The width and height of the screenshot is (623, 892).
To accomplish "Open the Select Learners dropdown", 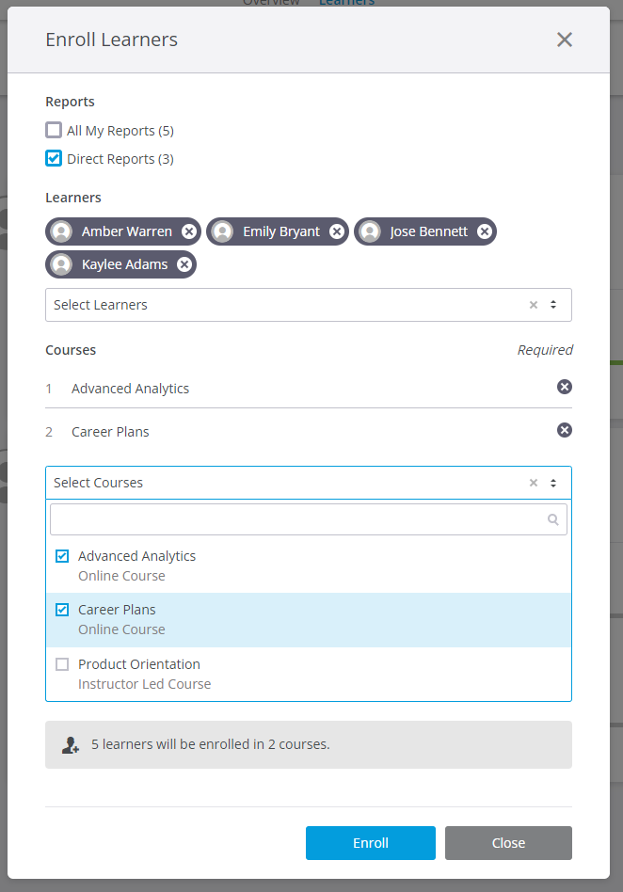I will click(x=309, y=305).
